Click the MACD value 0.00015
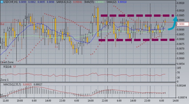The width and height of the screenshot is (189, 104). [27, 84]
